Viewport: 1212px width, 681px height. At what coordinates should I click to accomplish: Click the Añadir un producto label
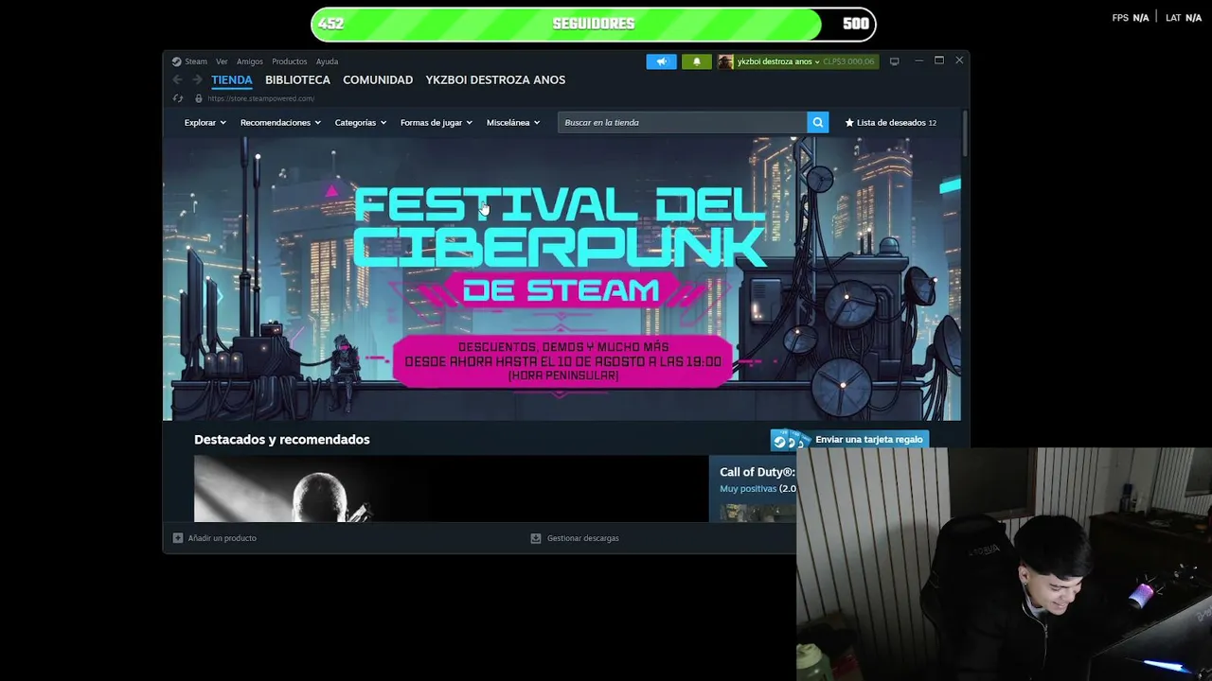pos(223,538)
